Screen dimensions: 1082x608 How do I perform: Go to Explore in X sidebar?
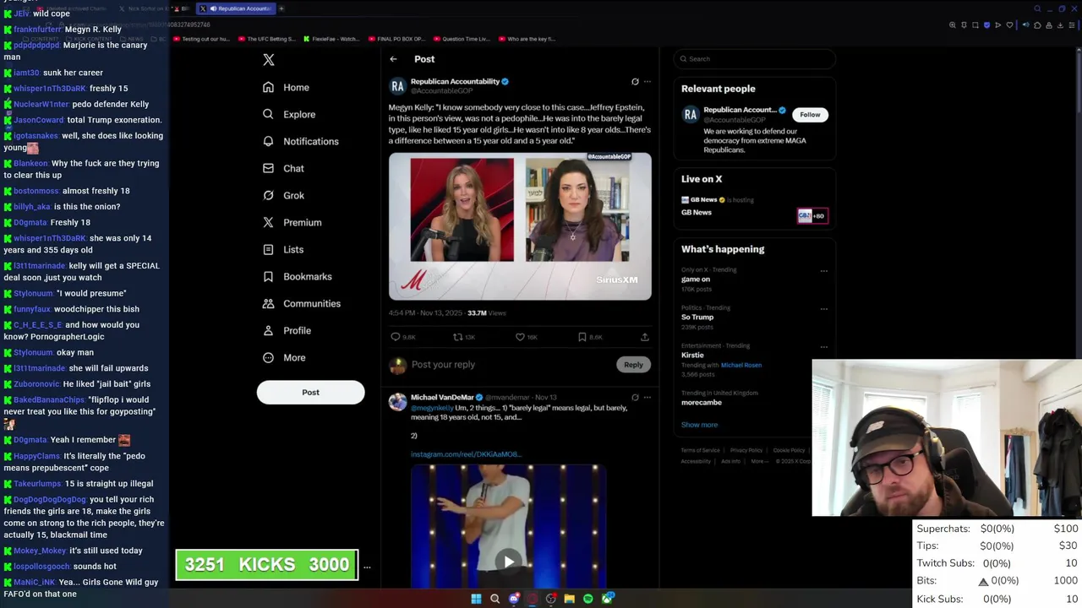[x=289, y=114]
